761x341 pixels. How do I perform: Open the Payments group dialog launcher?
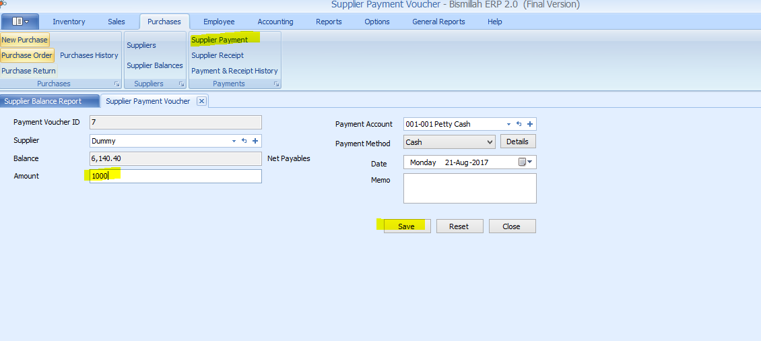[x=276, y=84]
